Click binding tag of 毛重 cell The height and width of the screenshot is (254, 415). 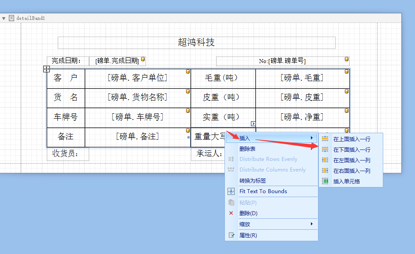[x=347, y=72]
